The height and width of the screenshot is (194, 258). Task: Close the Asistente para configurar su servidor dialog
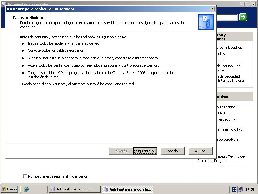[213, 9]
